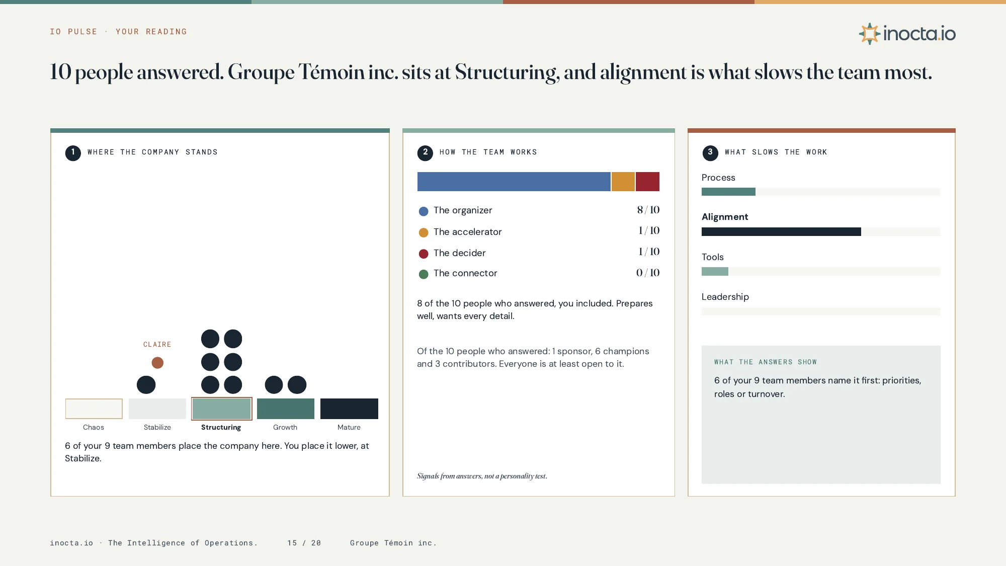Viewport: 1006px width, 566px height.
Task: Click the 'Alignment' bold label
Action: click(725, 217)
